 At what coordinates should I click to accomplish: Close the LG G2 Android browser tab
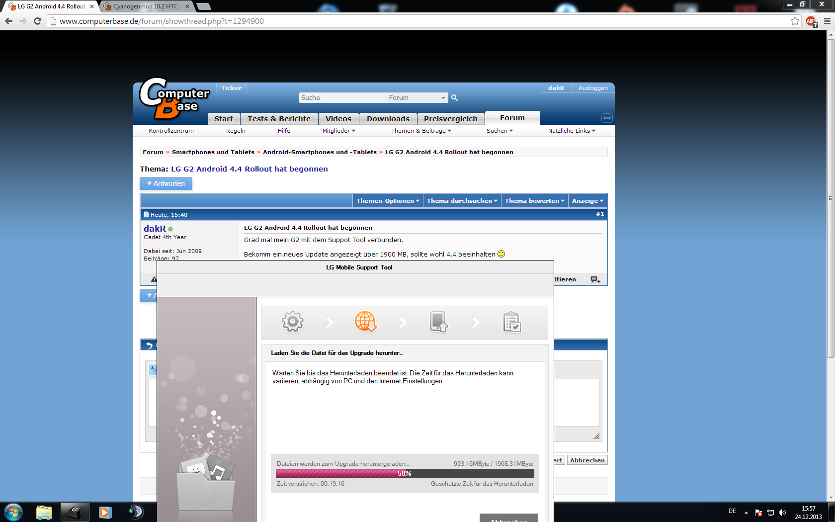click(92, 6)
